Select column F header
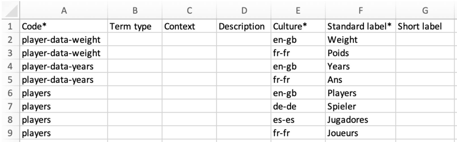 (360, 11)
